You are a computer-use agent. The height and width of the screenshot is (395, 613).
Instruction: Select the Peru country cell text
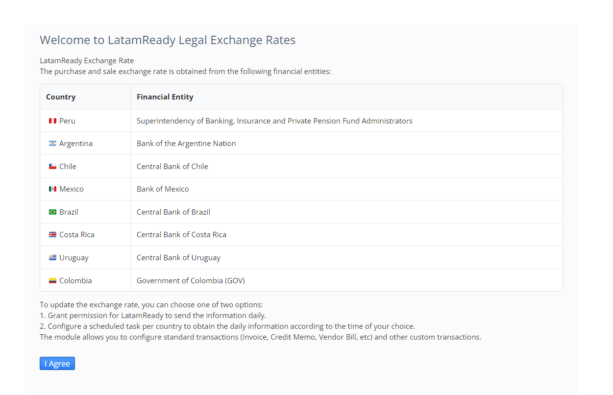(67, 121)
